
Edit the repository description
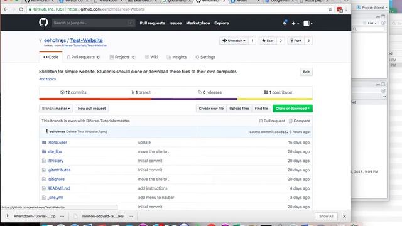(x=306, y=72)
